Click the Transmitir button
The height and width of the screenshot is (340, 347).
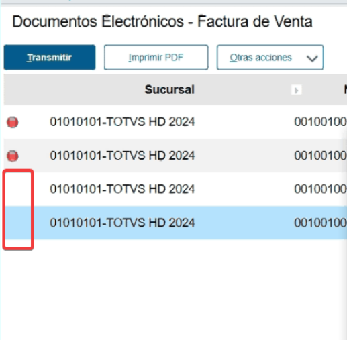50,58
